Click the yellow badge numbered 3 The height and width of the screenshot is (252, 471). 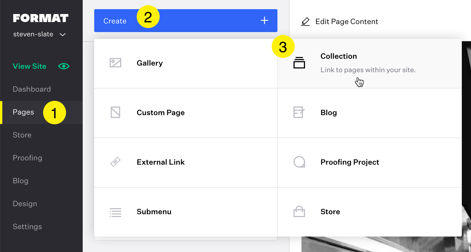(283, 46)
